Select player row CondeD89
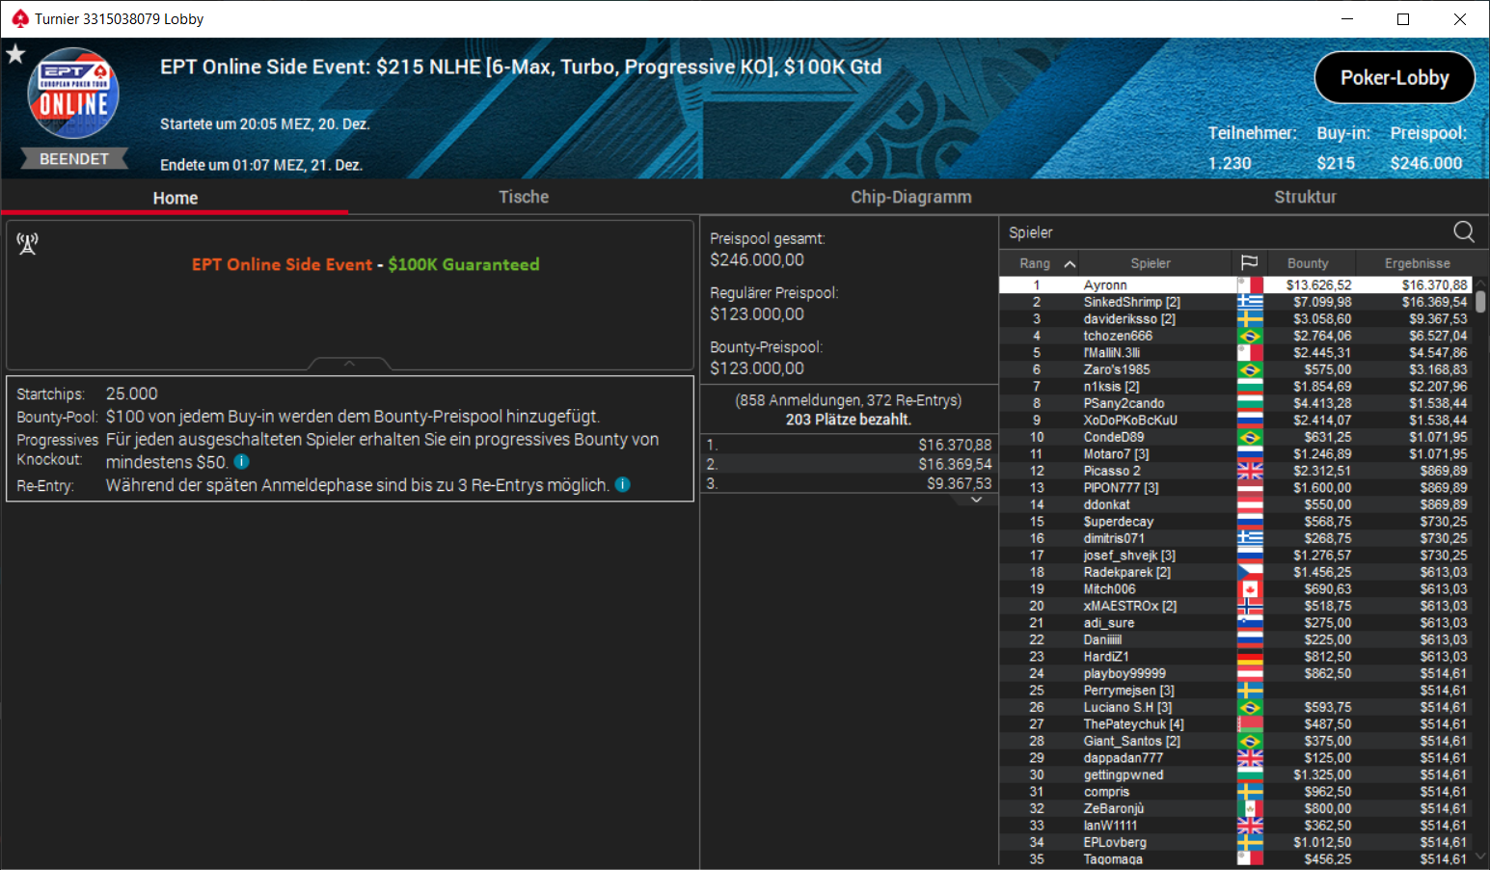Screen dimensions: 1490x870 pyautogui.click(x=1236, y=437)
